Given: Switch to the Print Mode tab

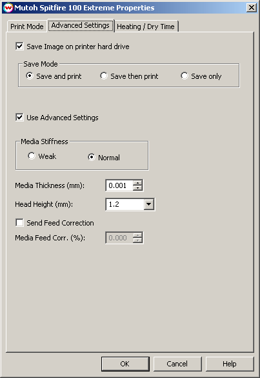Looking at the screenshot, I should (26, 26).
